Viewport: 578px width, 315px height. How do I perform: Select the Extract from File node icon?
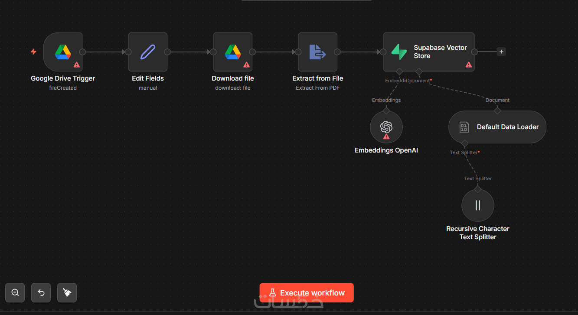click(318, 52)
